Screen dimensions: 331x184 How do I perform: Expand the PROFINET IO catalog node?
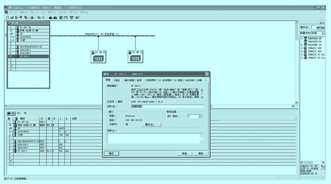point(302,45)
